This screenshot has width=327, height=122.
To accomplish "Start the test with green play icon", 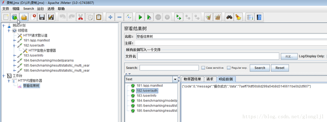I will 140,17.
